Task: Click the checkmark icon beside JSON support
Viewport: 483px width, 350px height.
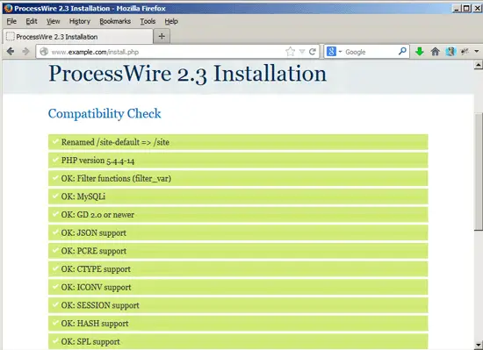Action: click(55, 232)
